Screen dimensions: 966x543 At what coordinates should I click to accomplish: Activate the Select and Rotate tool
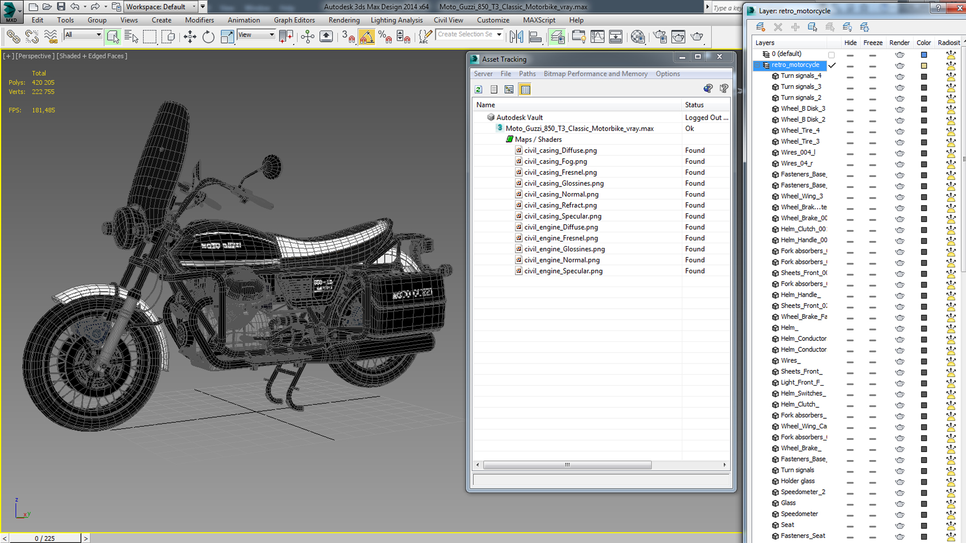[x=208, y=37]
